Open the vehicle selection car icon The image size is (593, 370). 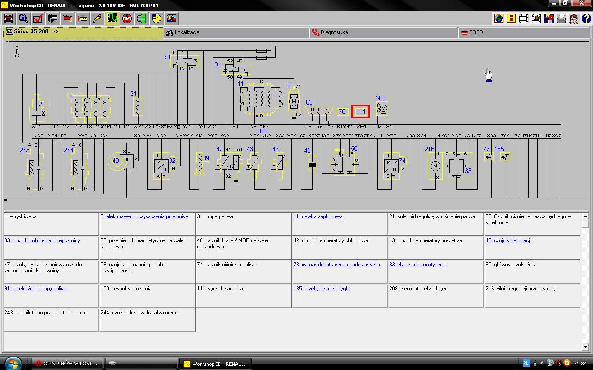(x=8, y=18)
